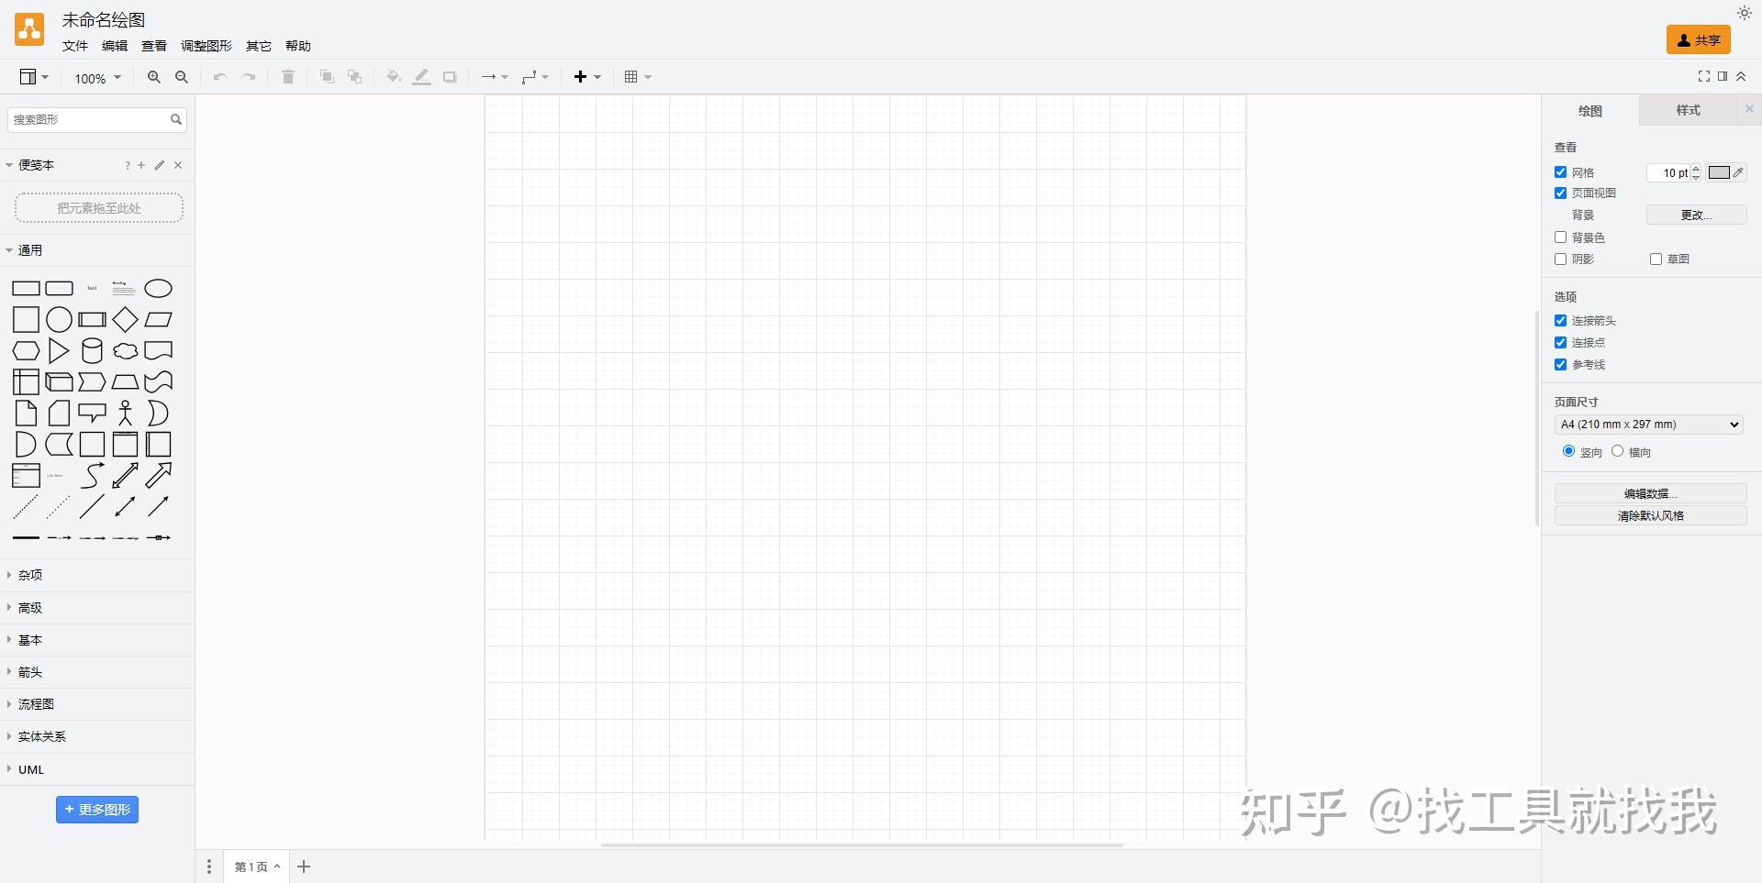The height and width of the screenshot is (883, 1762).
Task: Click the line color pencil icon
Action: 421,77
